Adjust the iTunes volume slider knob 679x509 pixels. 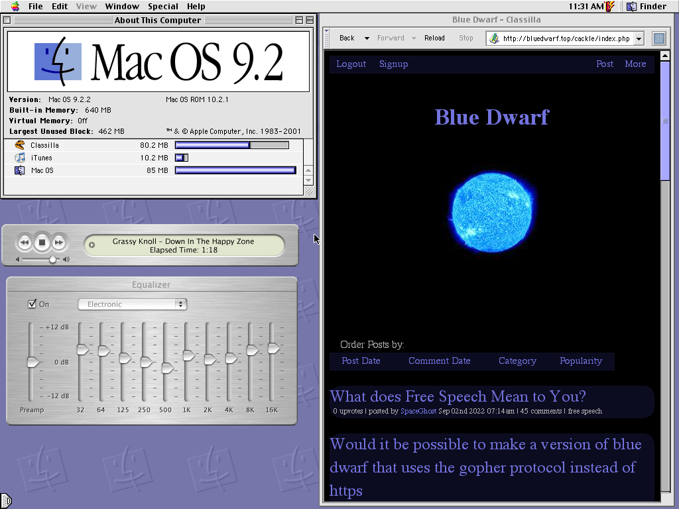[52, 260]
